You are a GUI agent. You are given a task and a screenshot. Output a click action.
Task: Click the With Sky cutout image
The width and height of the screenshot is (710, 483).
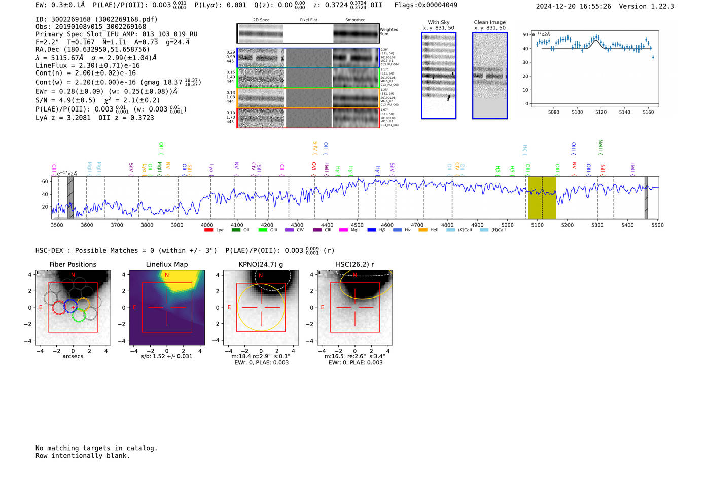[439, 76]
